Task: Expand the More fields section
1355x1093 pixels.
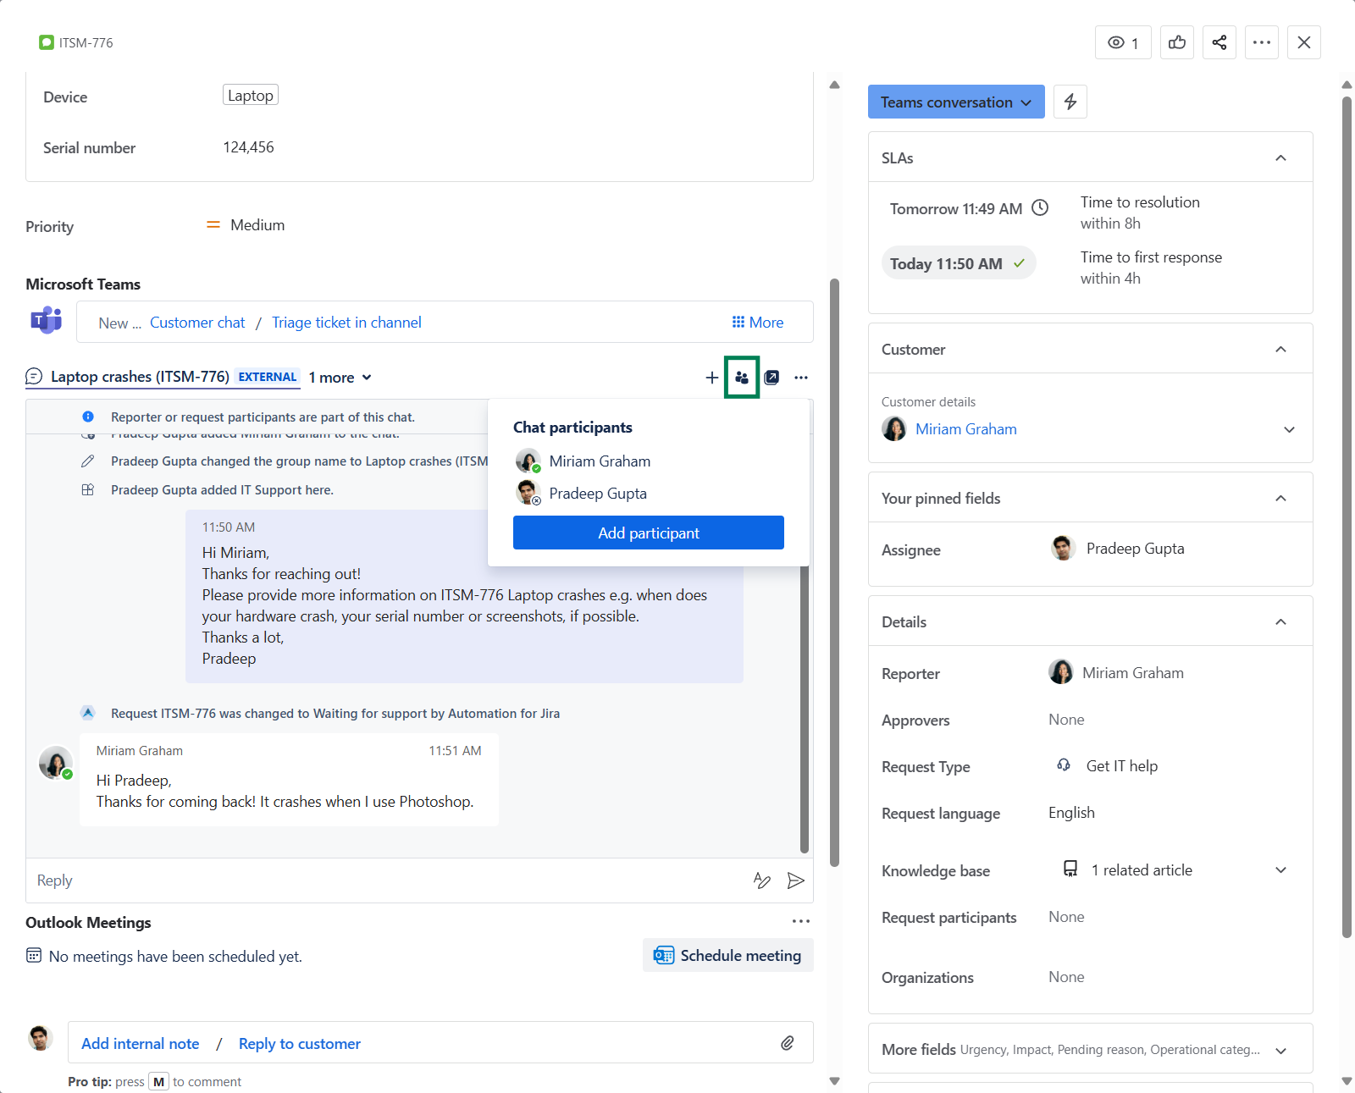Action: (x=1280, y=1051)
